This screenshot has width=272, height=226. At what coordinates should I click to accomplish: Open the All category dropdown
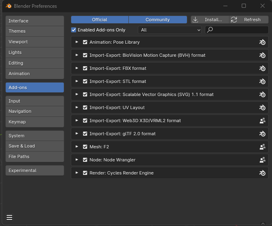click(x=170, y=30)
